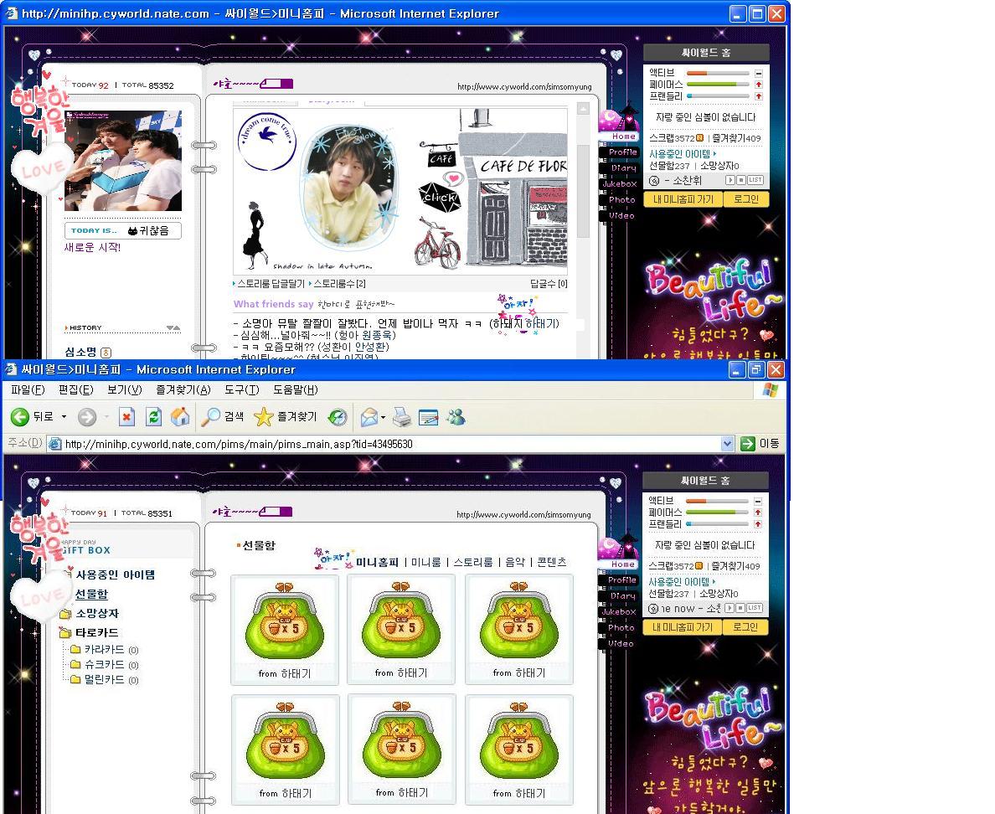The image size is (995, 814).
Task: Open the 도구(T) menu
Action: coord(242,389)
